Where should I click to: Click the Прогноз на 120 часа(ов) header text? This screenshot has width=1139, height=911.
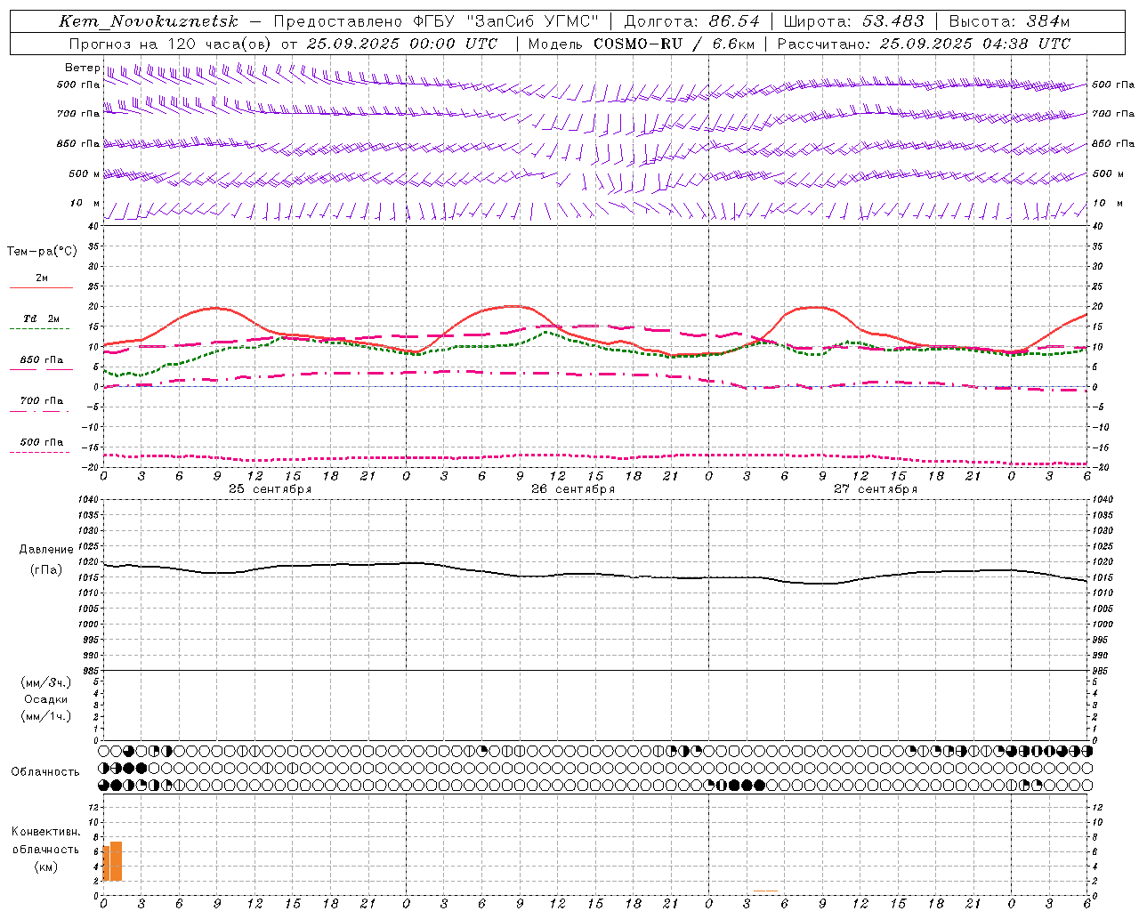(x=169, y=44)
